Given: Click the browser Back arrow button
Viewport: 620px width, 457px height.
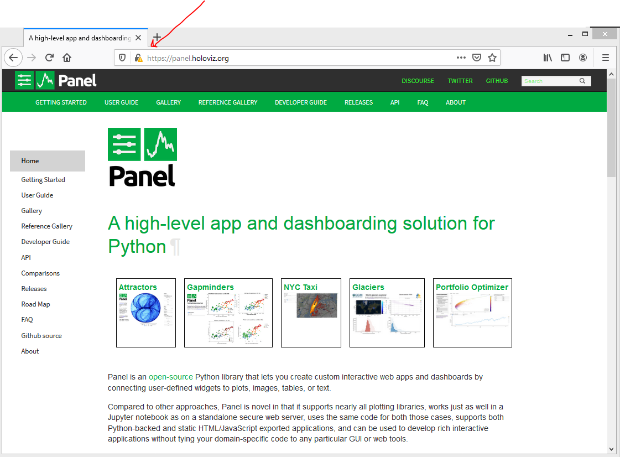Looking at the screenshot, I should [x=13, y=58].
